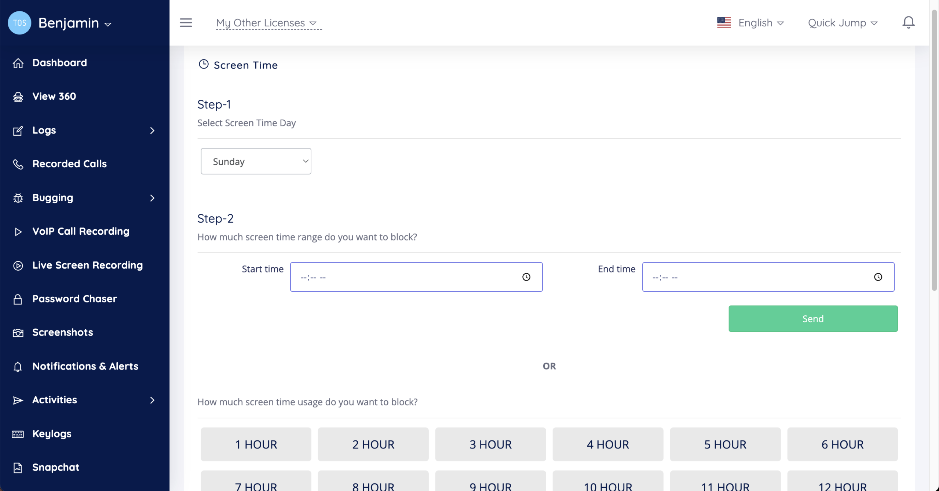
Task: Open the Live Screen Recording menu item
Action: pos(87,265)
